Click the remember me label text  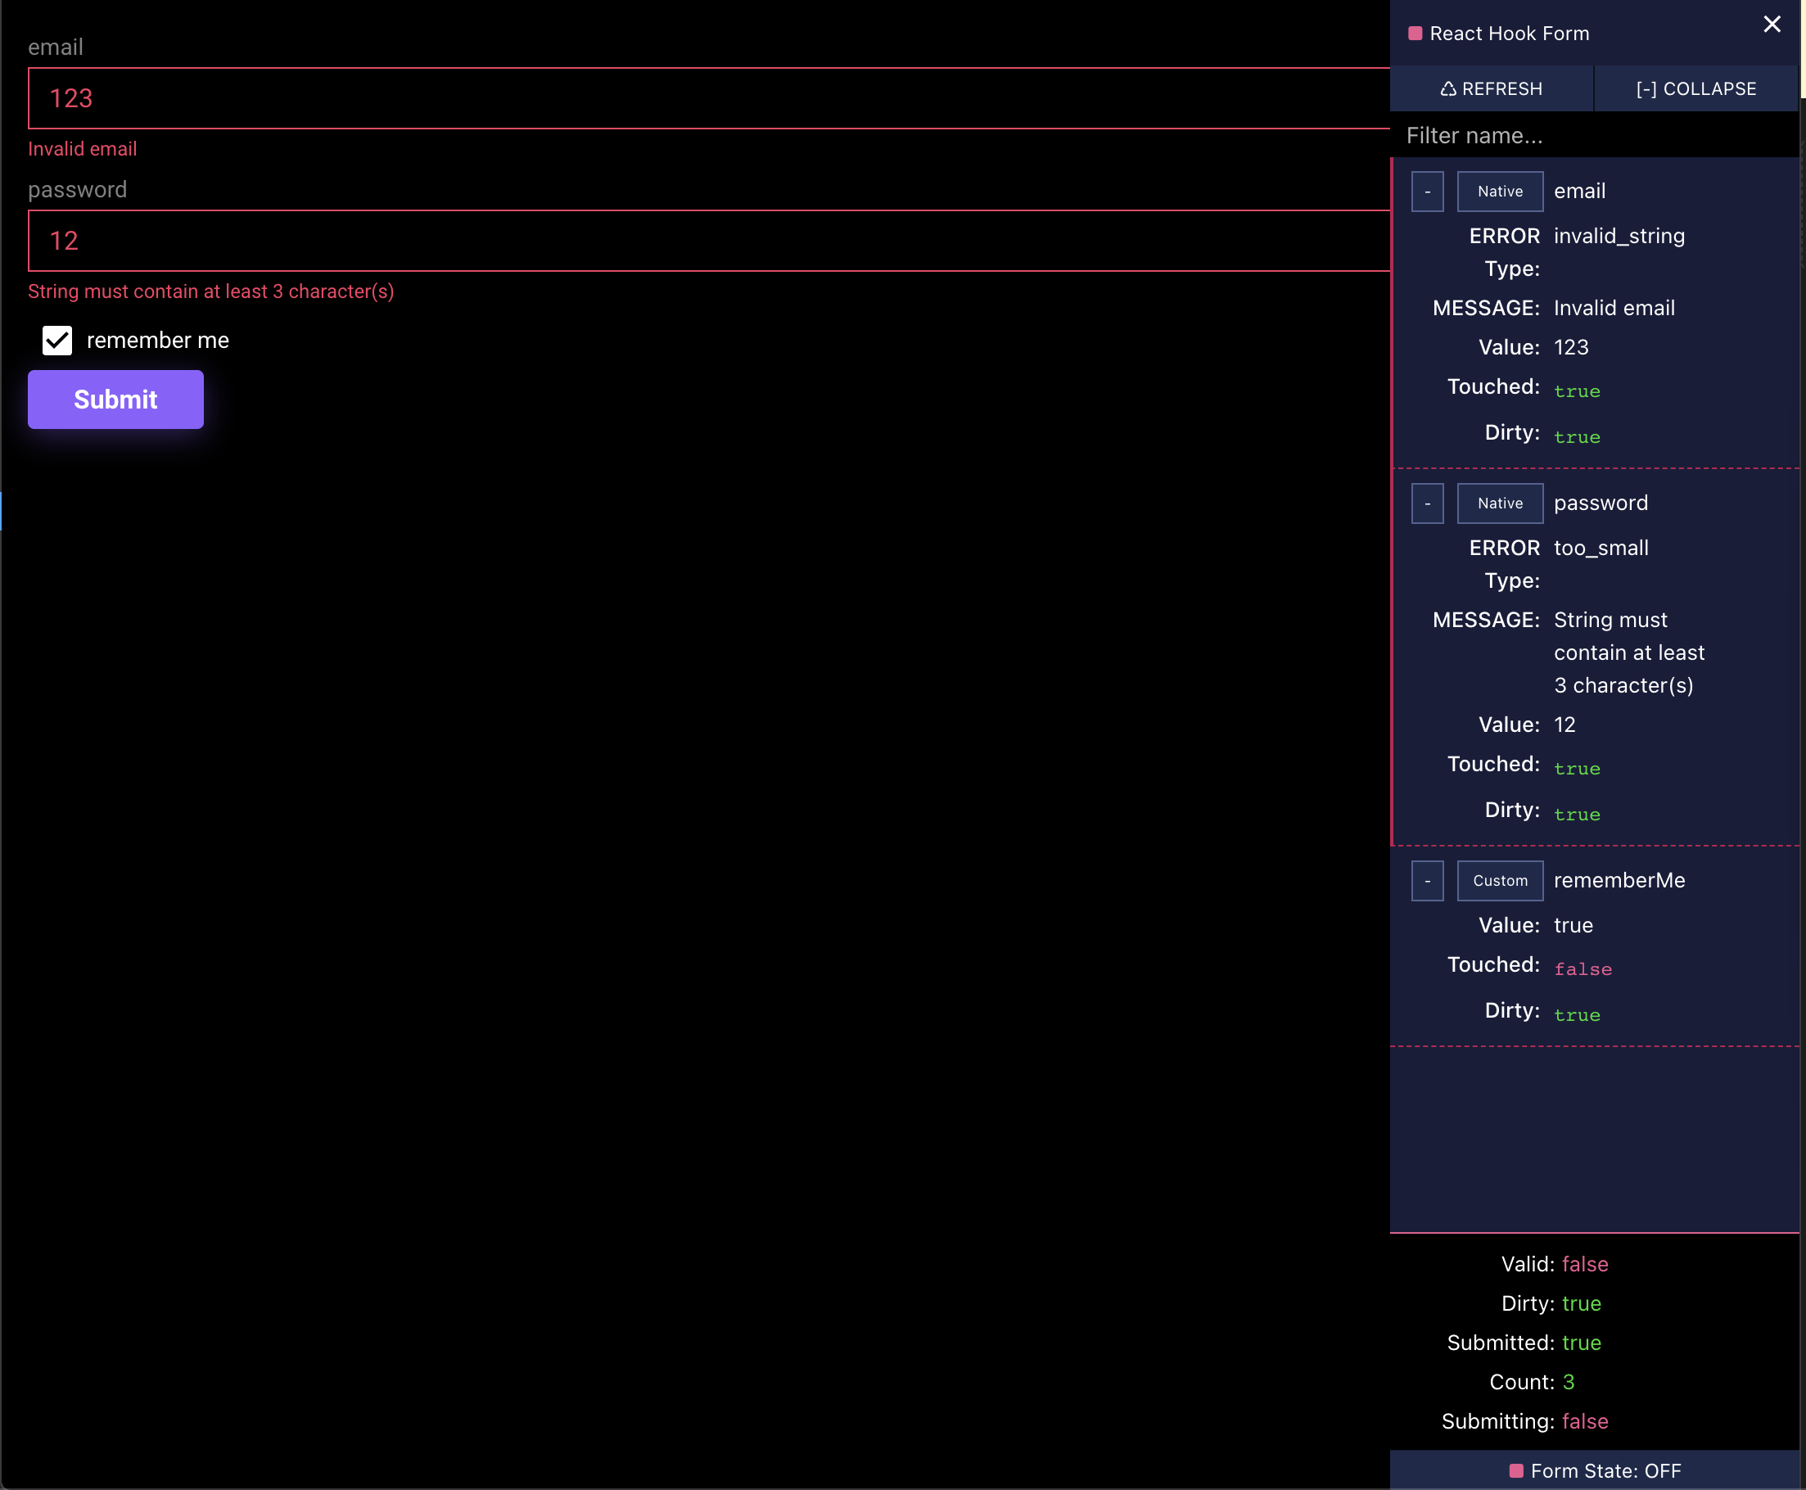pos(158,341)
